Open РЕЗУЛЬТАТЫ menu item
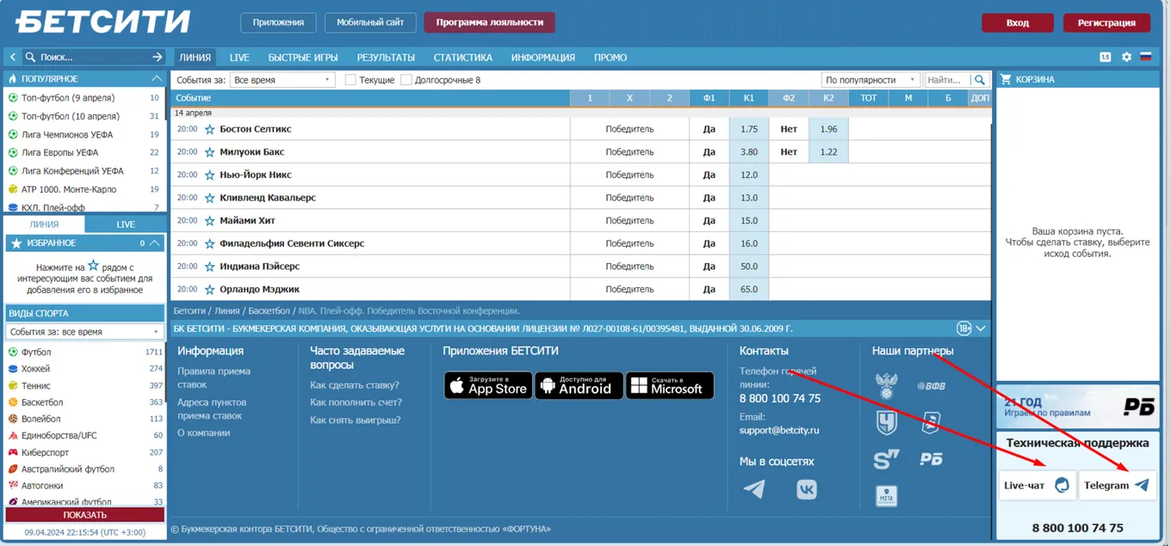The height and width of the screenshot is (546, 1171). 386,58
